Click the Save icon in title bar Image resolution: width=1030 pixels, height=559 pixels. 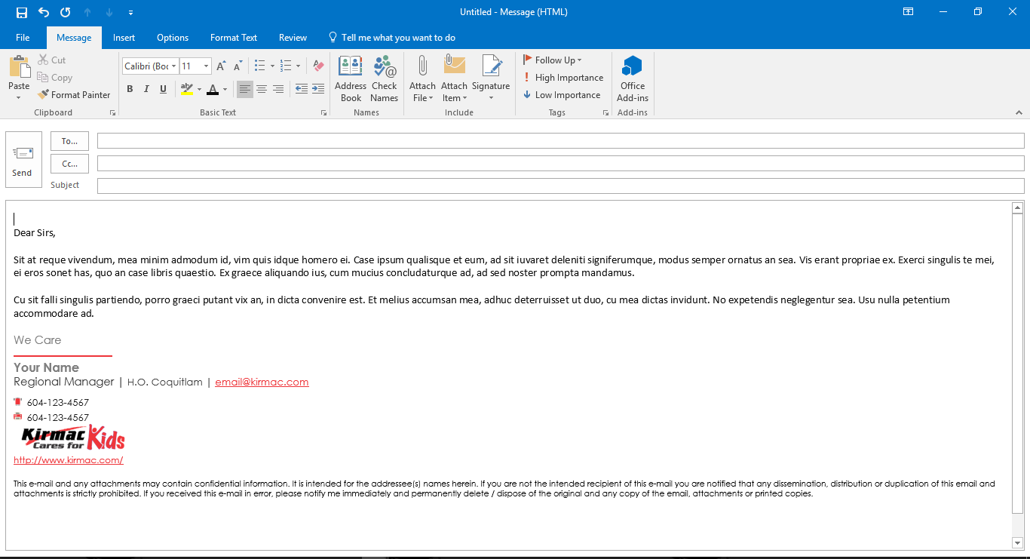(21, 12)
